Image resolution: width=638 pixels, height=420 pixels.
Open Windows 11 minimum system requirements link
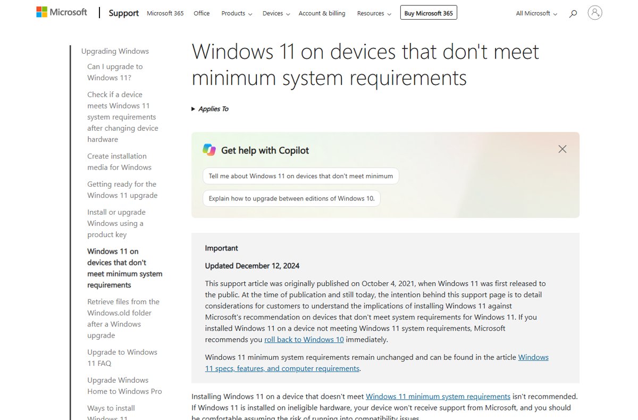coord(438,396)
